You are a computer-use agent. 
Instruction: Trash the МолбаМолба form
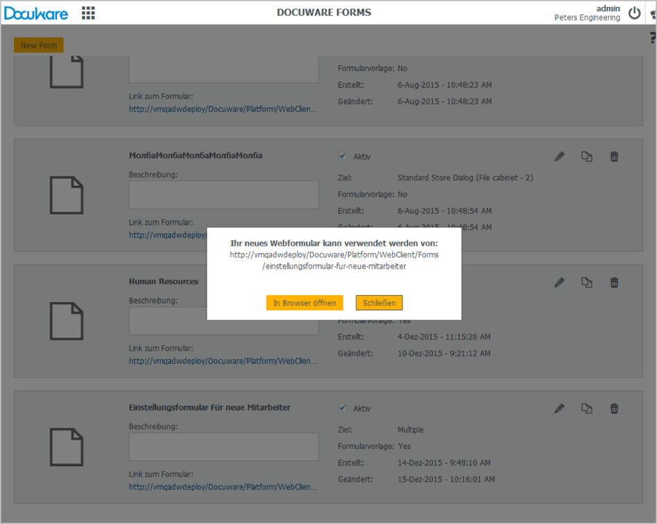click(614, 157)
